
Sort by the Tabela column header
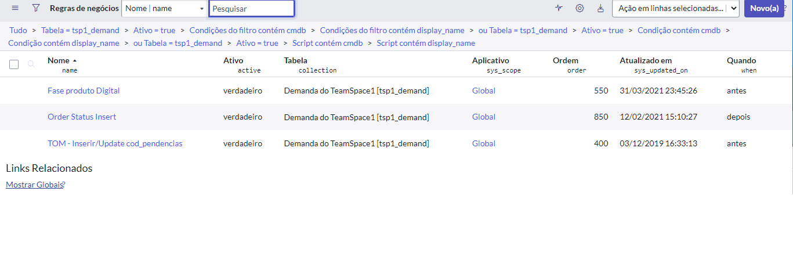(x=296, y=60)
